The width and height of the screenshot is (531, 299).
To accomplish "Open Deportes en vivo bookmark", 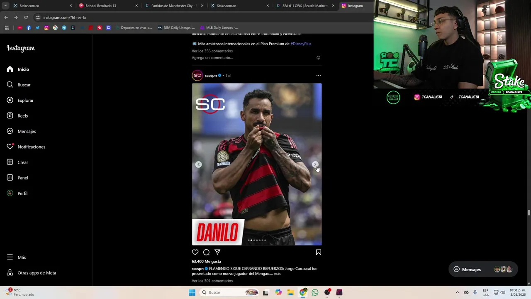I will 134,28.
